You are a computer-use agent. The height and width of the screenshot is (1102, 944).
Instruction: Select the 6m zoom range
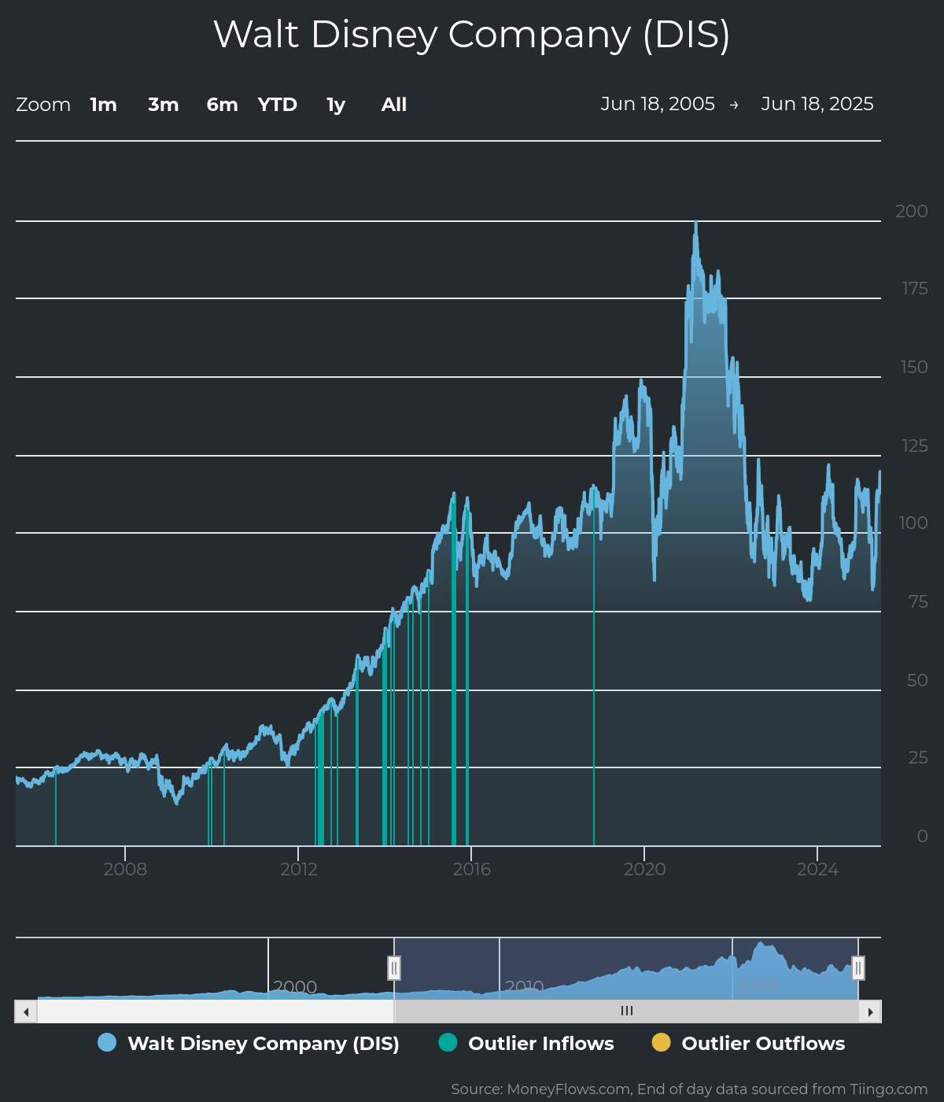(222, 105)
